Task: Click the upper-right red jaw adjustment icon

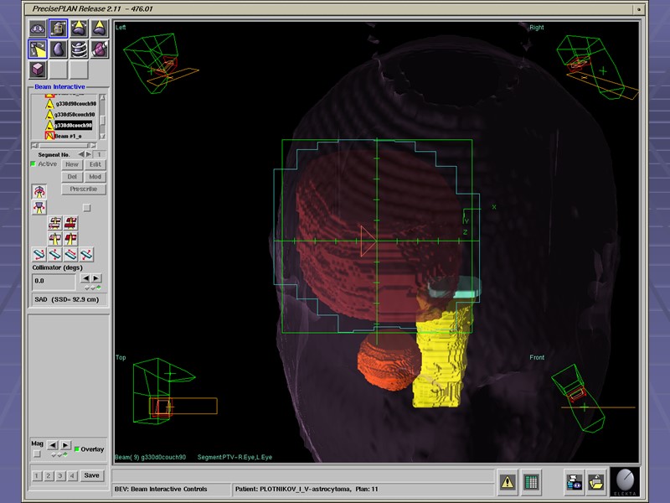Action: [x=71, y=223]
